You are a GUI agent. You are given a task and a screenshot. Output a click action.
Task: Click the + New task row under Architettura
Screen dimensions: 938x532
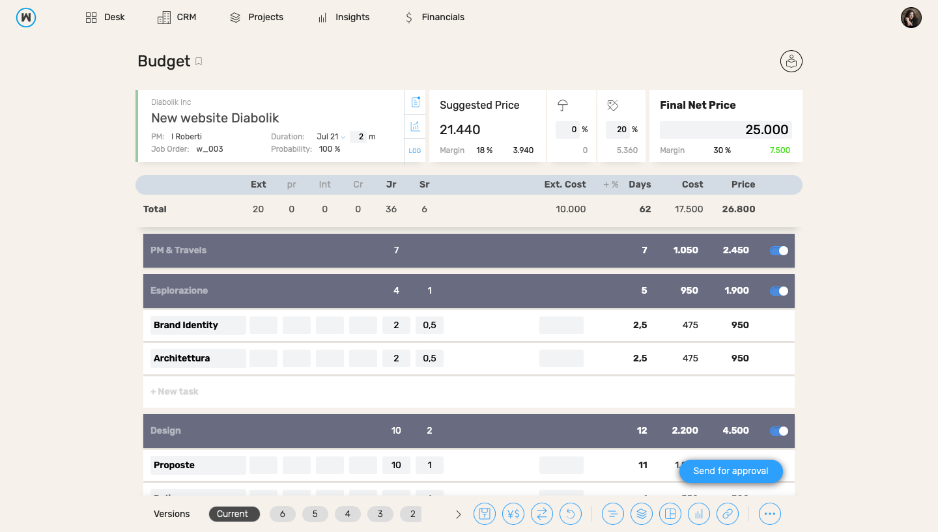click(x=175, y=391)
